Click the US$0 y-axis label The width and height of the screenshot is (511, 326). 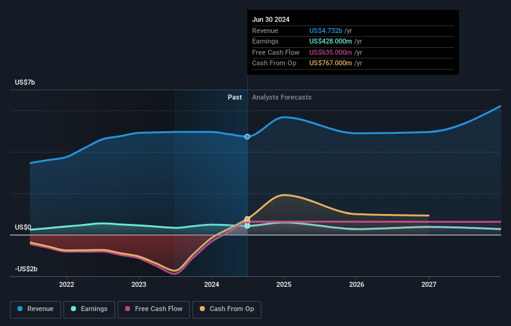coord(23,227)
